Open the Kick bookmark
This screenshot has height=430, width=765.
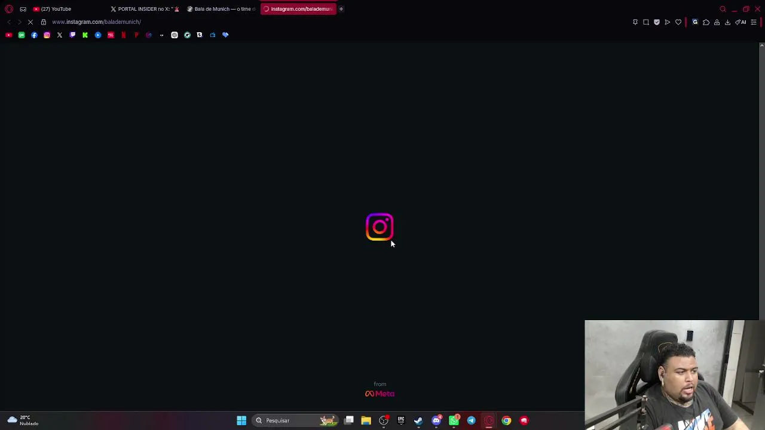[85, 35]
